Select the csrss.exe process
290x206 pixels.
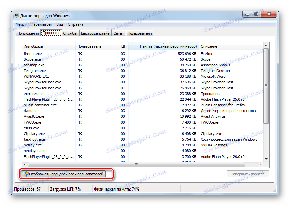click(142, 128)
